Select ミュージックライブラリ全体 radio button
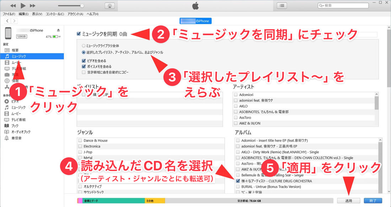Screen dimensions: 391x207 pyautogui.click(x=84, y=46)
